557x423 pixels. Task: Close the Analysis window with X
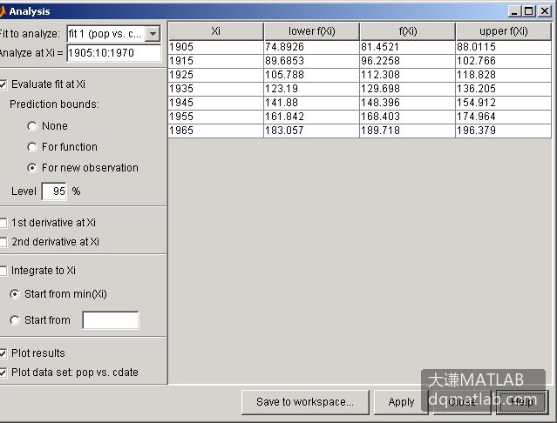(x=544, y=11)
